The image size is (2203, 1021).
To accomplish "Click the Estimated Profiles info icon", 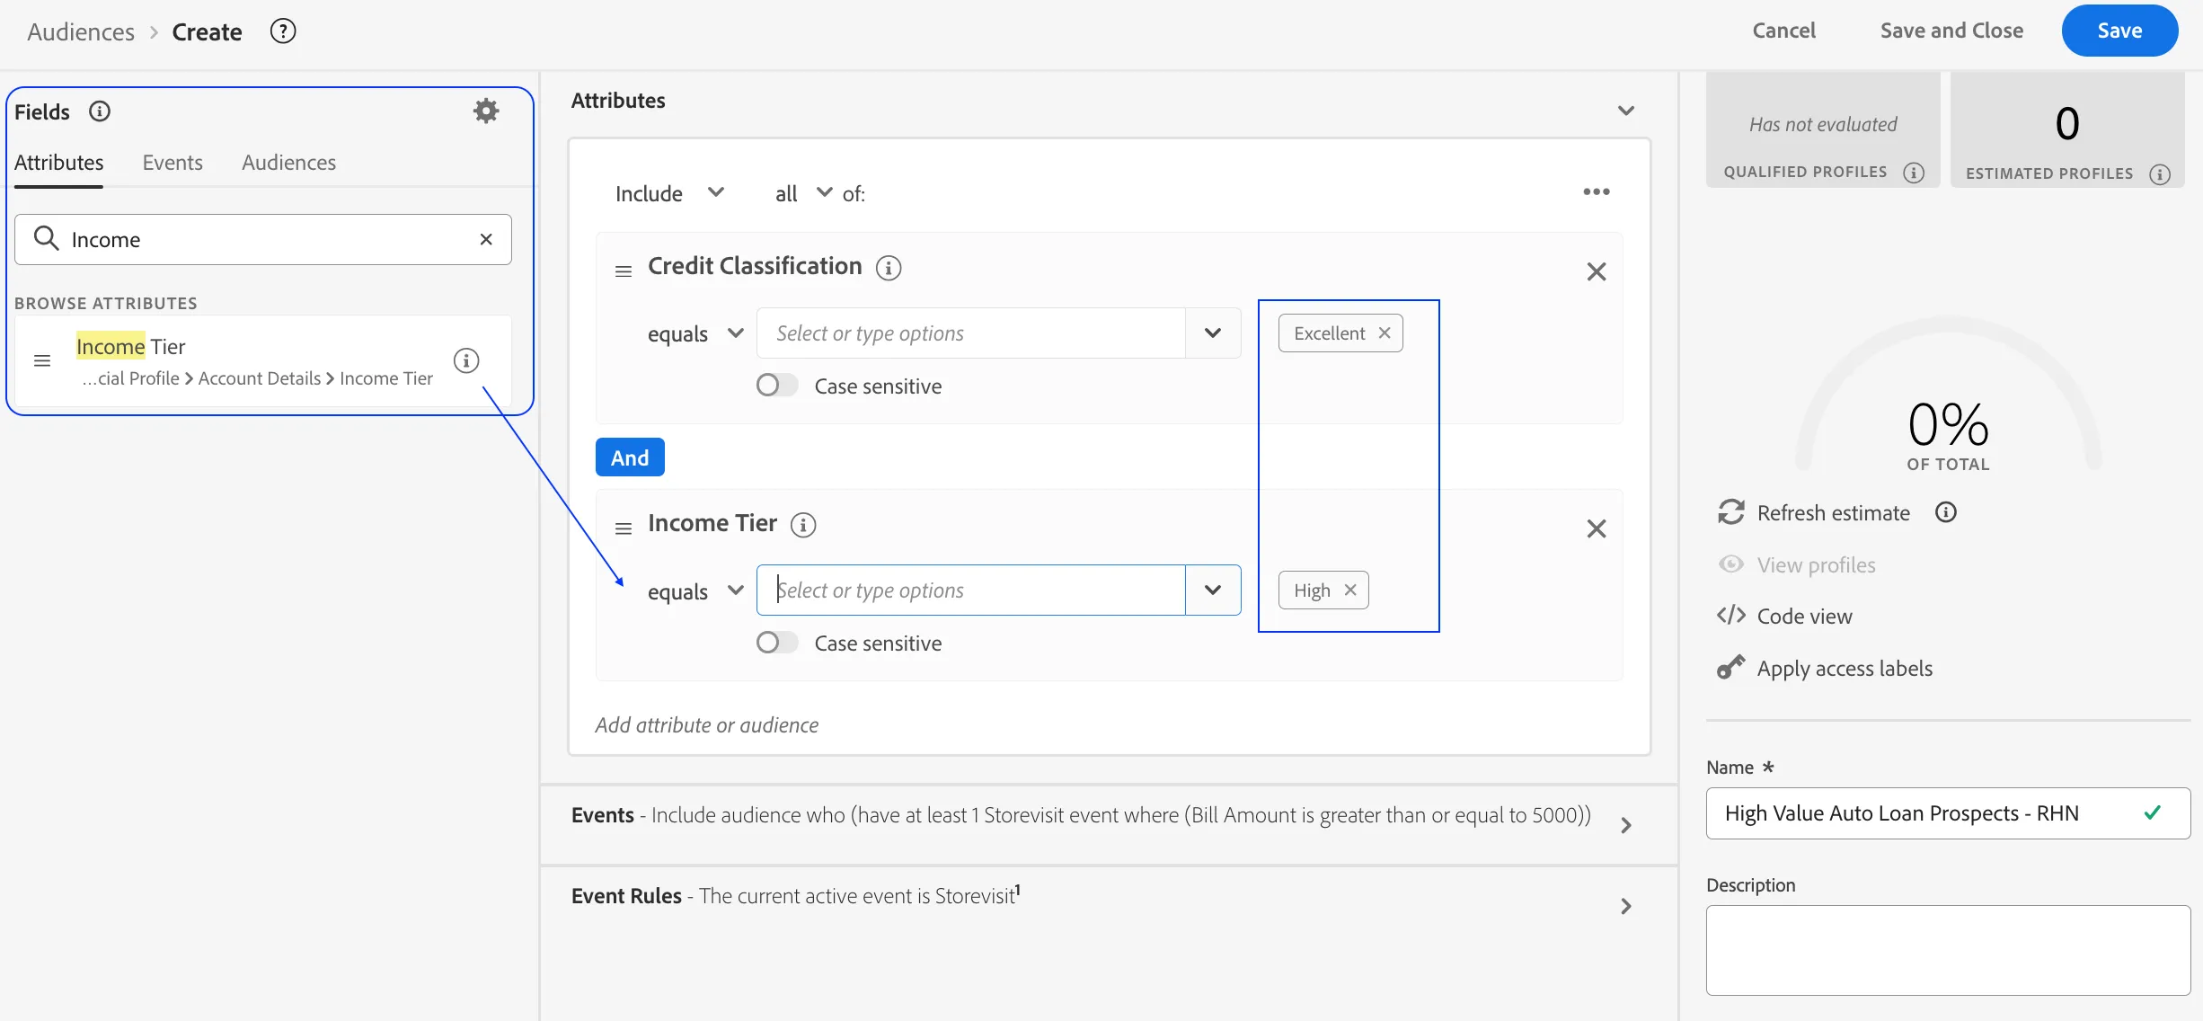I will [x=2160, y=174].
